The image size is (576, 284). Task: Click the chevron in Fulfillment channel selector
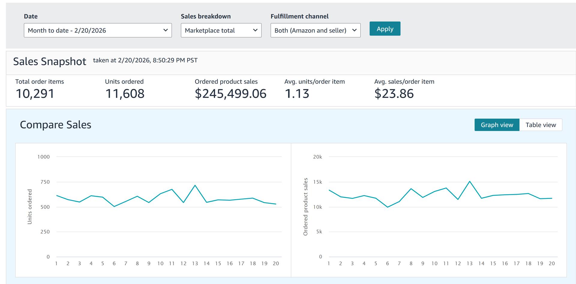[354, 30]
